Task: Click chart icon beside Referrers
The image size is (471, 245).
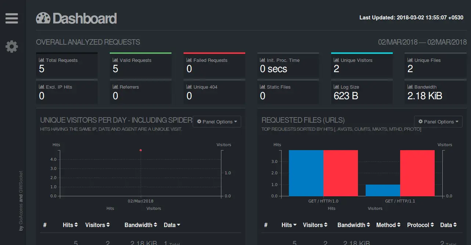Action: (x=115, y=87)
